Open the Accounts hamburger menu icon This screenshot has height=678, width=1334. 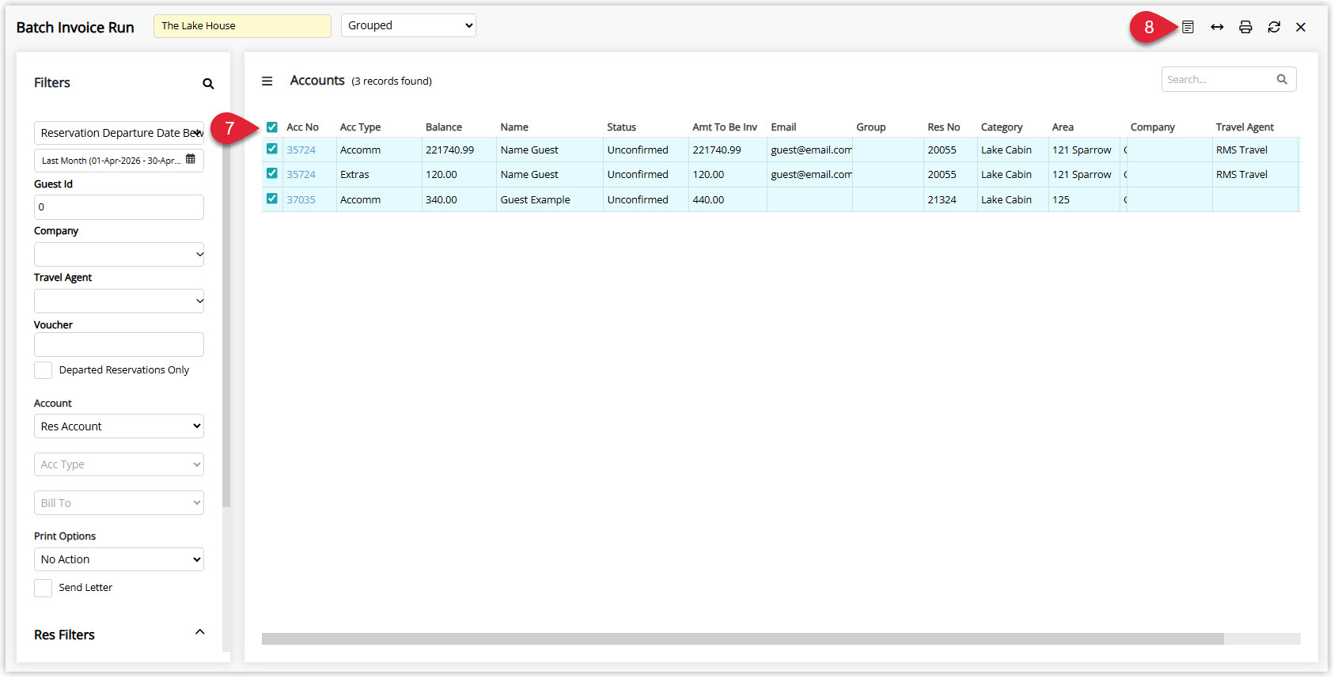pos(267,81)
